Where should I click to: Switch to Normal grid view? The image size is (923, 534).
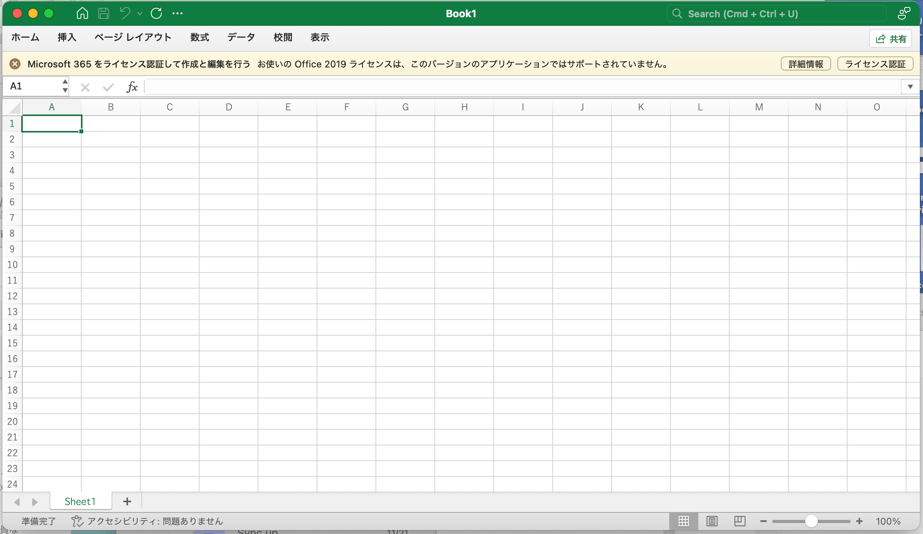(684, 521)
